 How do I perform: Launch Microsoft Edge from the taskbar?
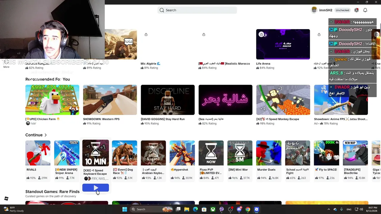point(195,209)
